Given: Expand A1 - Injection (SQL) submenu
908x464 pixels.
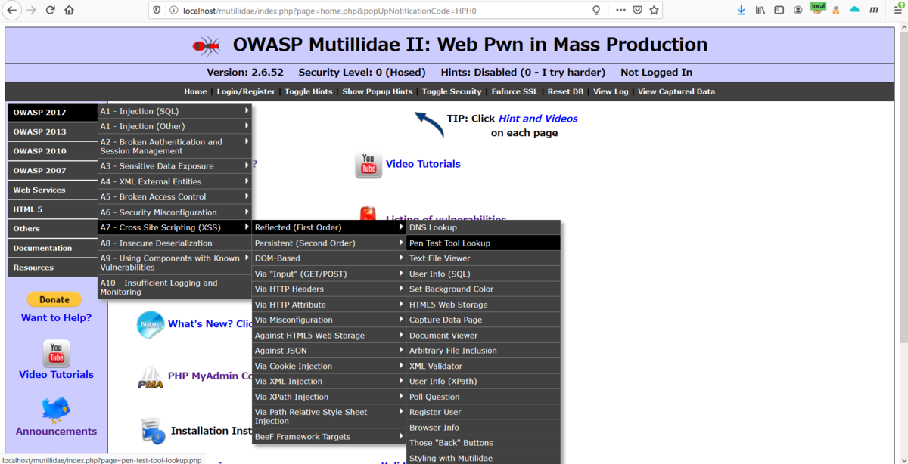Looking at the screenshot, I should click(x=175, y=111).
